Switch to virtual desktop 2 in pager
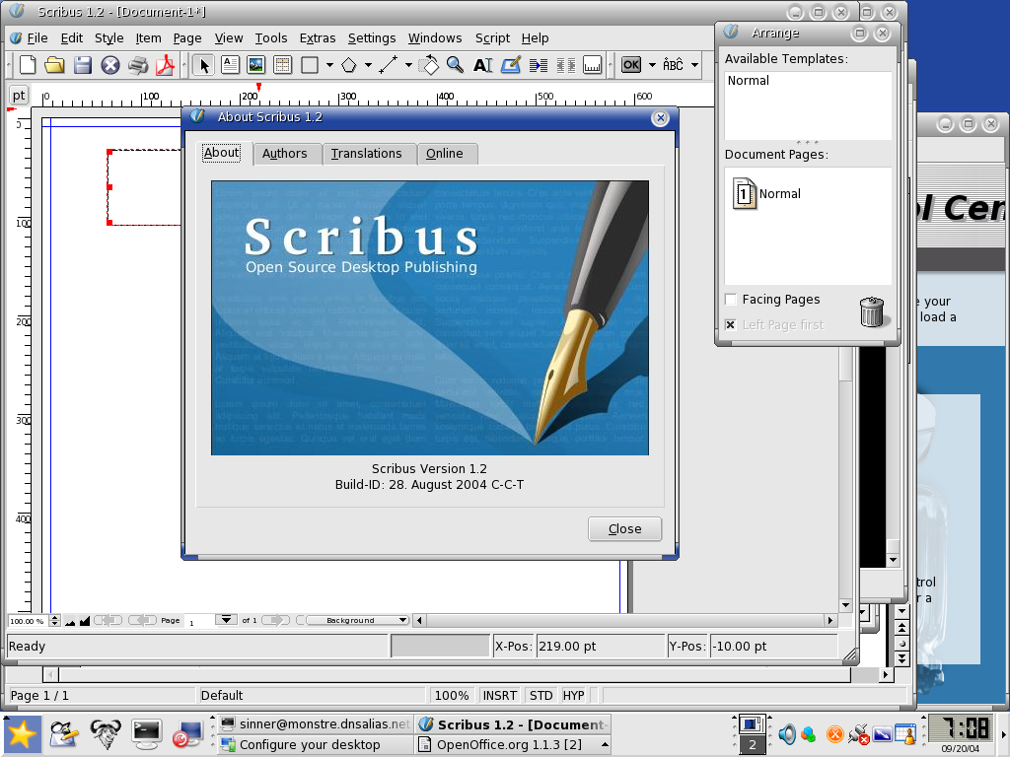 coord(752,745)
